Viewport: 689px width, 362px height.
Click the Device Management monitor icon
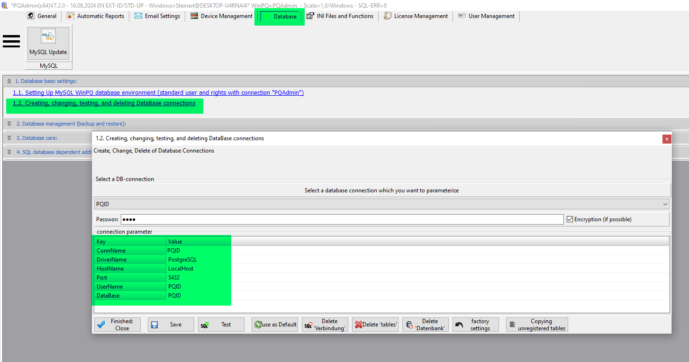click(x=193, y=16)
